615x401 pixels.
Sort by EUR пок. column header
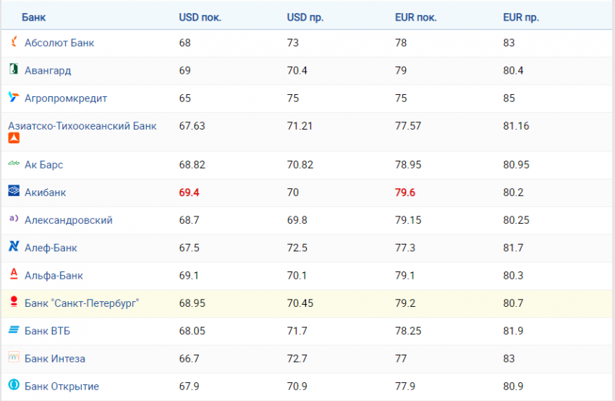[416, 17]
